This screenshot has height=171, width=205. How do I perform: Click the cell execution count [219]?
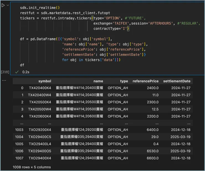tap(5, 72)
